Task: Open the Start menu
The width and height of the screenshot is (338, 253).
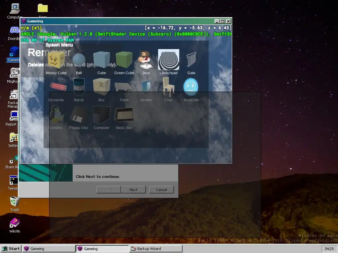Action: 11,249
